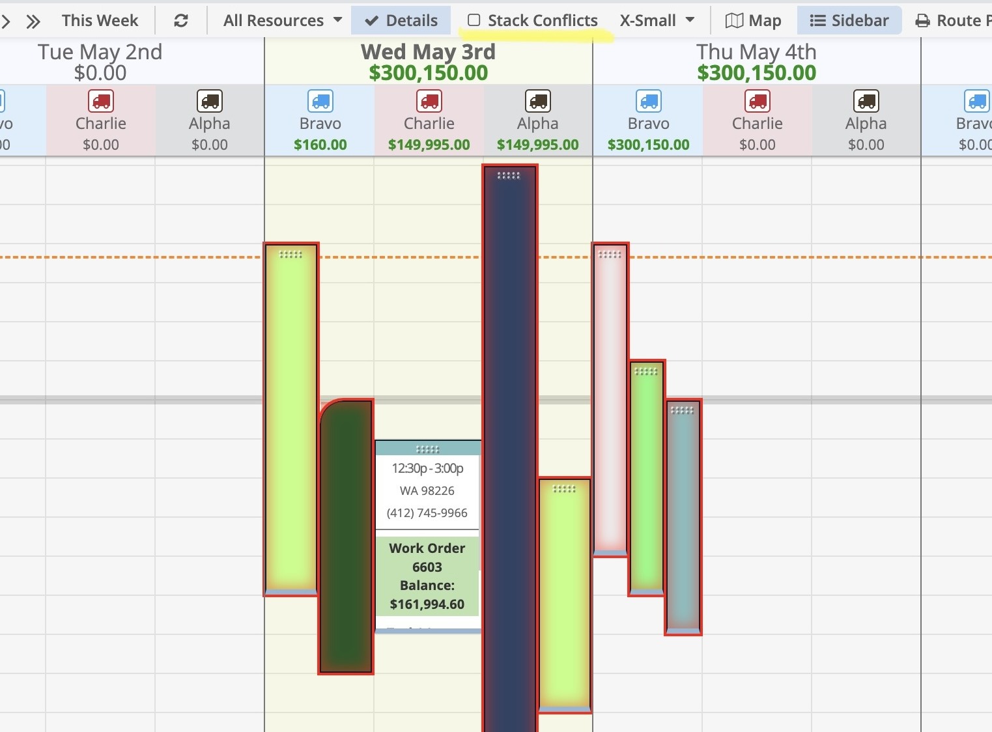Toggle the Details view option
992x732 pixels.
click(x=401, y=21)
